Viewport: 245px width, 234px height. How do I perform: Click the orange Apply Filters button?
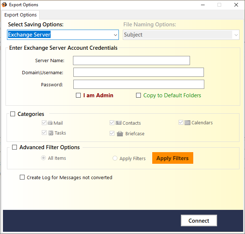[173, 158]
